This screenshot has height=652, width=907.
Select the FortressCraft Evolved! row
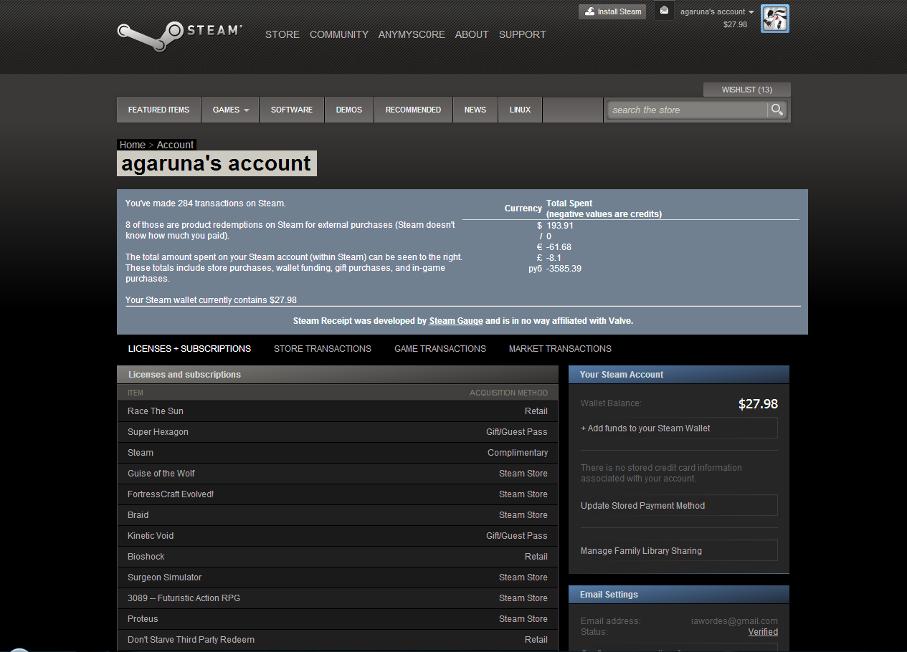[338, 494]
